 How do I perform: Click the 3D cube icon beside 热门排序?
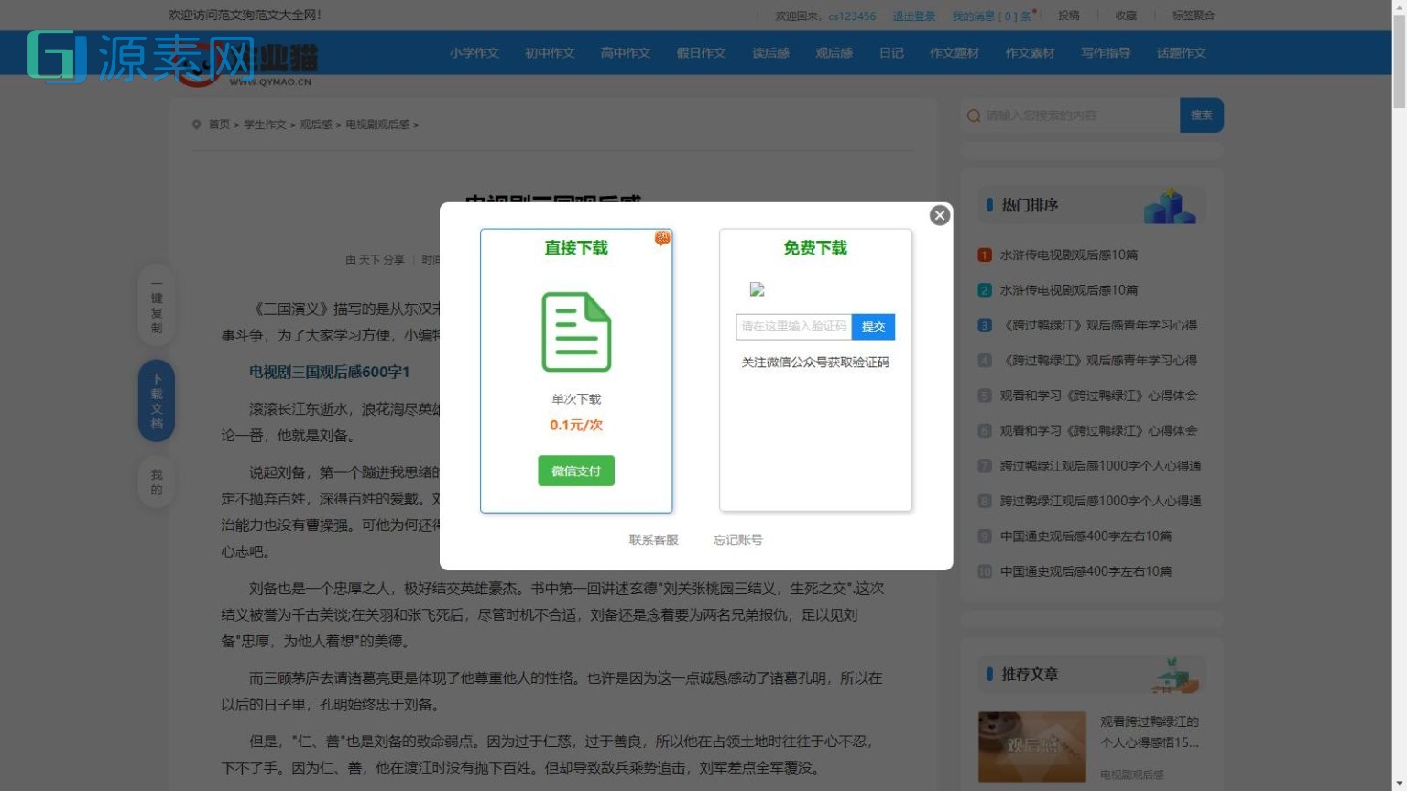[x=1170, y=203]
